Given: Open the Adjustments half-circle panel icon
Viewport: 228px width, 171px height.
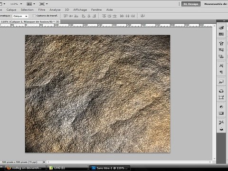Looking at the screenshot, I should pyautogui.click(x=221, y=107).
